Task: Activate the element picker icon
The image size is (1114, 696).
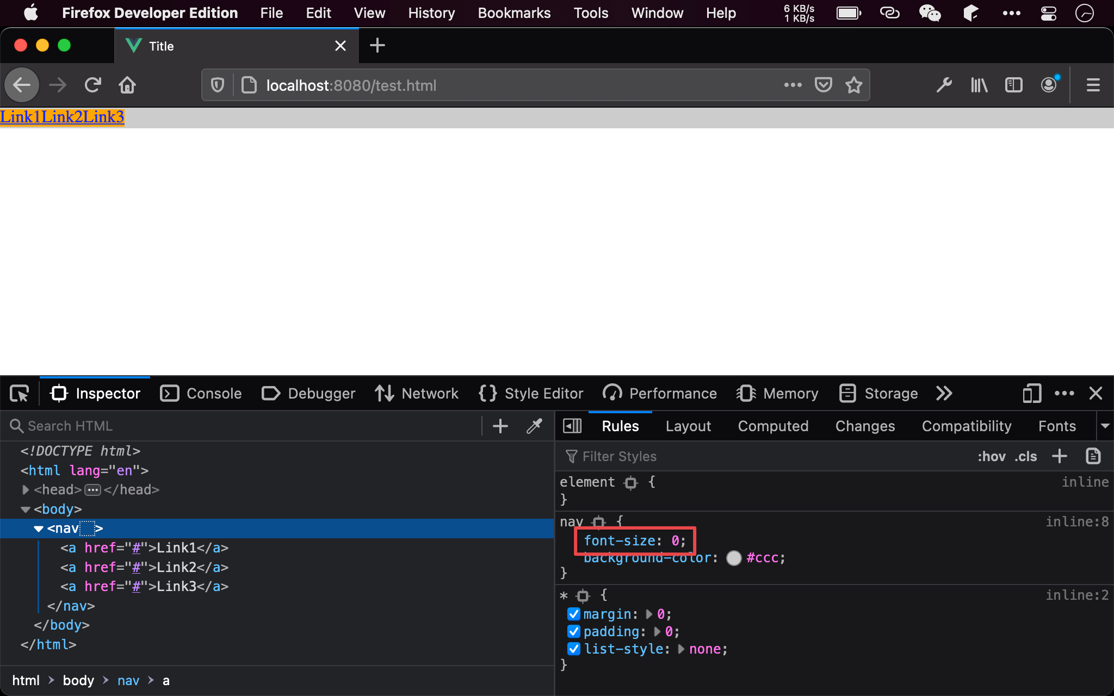Action: pyautogui.click(x=20, y=393)
